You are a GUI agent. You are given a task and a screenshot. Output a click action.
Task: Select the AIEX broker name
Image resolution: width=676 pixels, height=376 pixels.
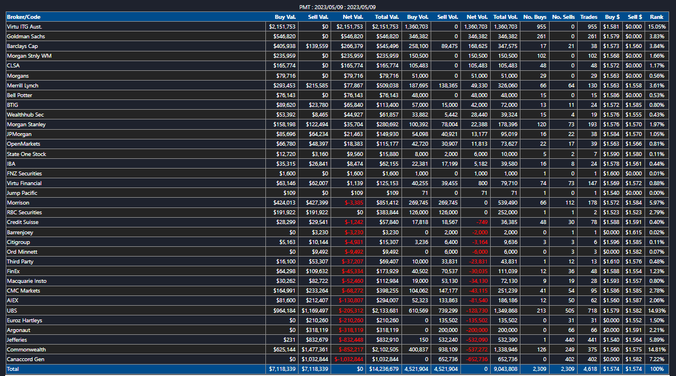pos(13,301)
